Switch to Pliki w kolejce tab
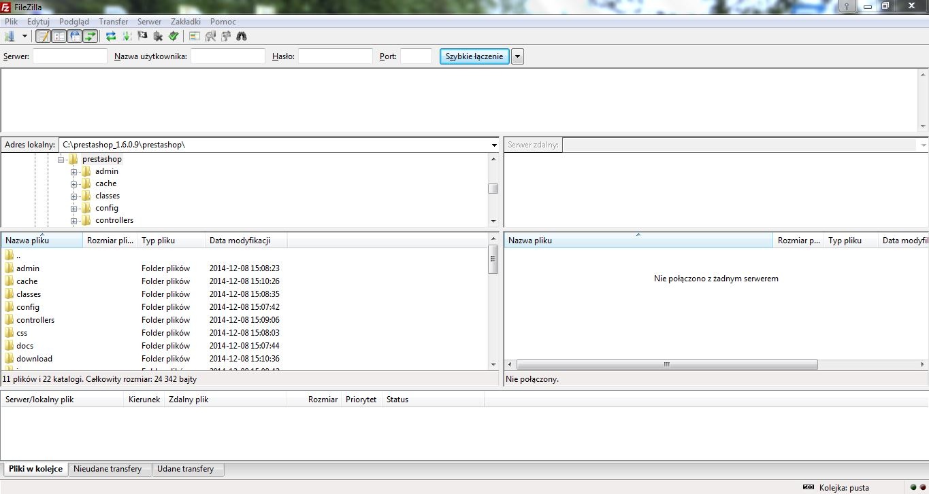929x494 pixels. 35,469
